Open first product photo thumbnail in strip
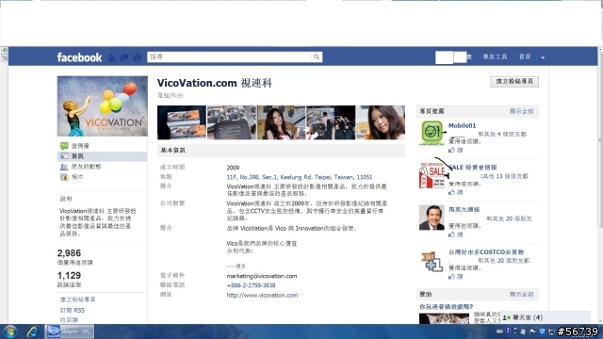Screen dimensions: 603x339 (x=182, y=122)
